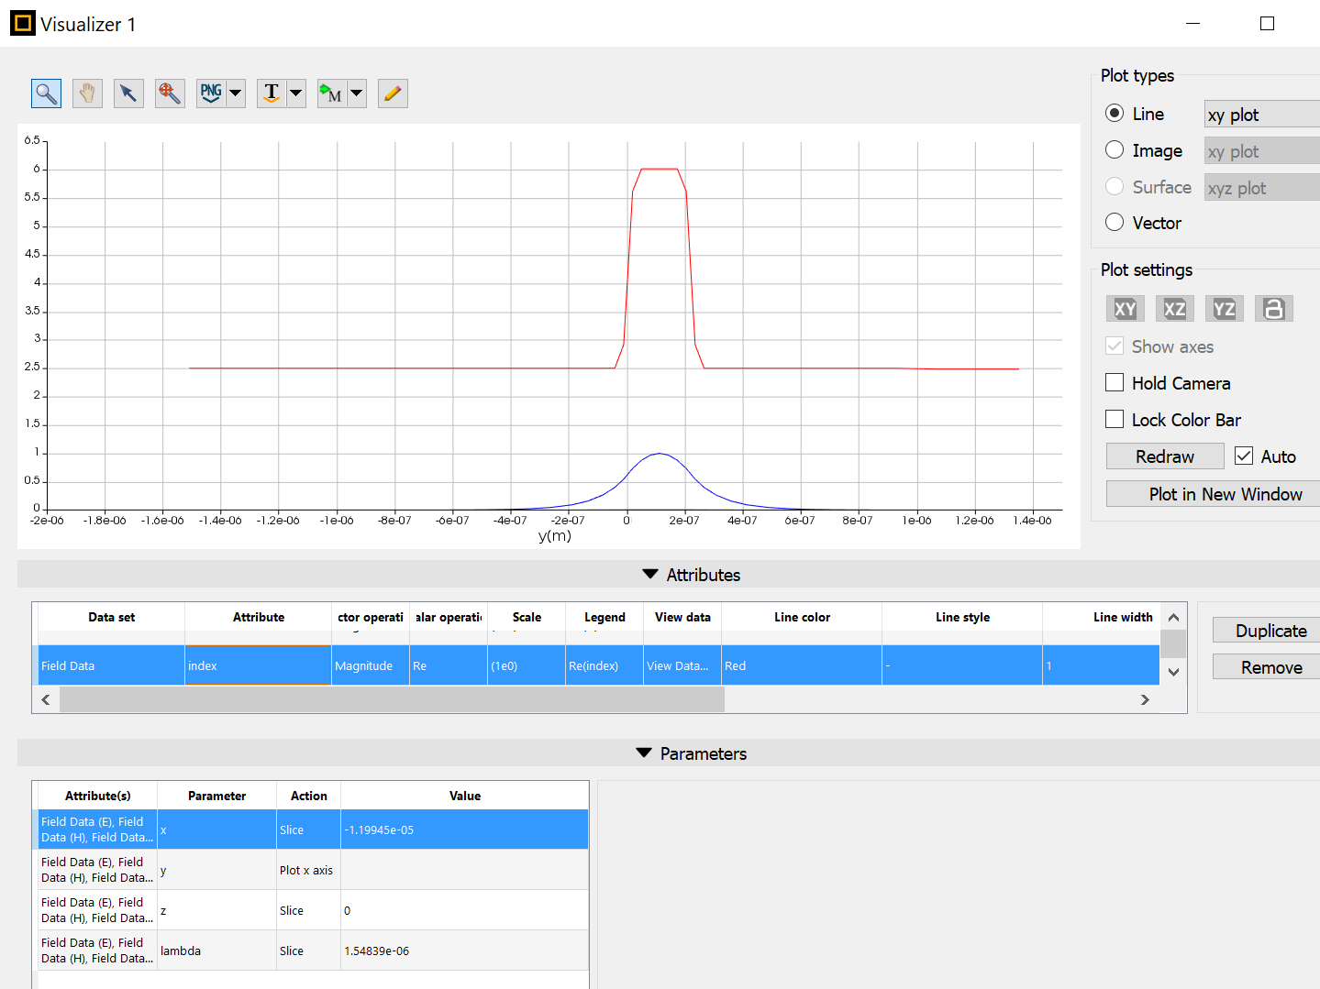
Task: Click the attributes horizontal scrollbar thumb
Action: (x=392, y=699)
